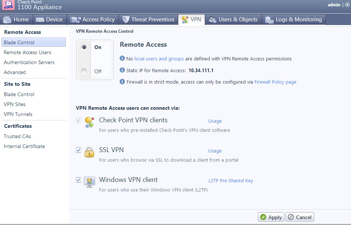Click the Windows VPN client monitor icon
Image resolution: width=351 pixels, height=225 pixels.
pos(89,182)
